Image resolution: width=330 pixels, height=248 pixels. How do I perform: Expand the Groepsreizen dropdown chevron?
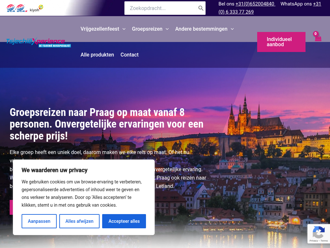click(x=167, y=29)
